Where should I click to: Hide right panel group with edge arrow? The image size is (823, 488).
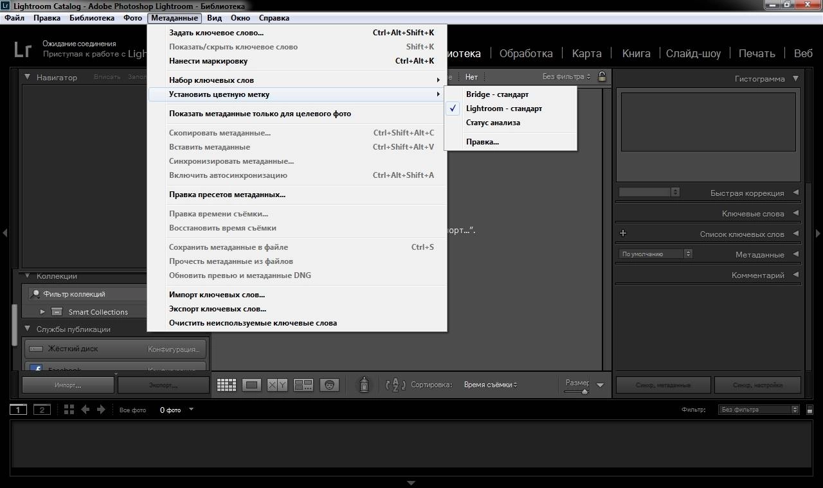(818, 233)
